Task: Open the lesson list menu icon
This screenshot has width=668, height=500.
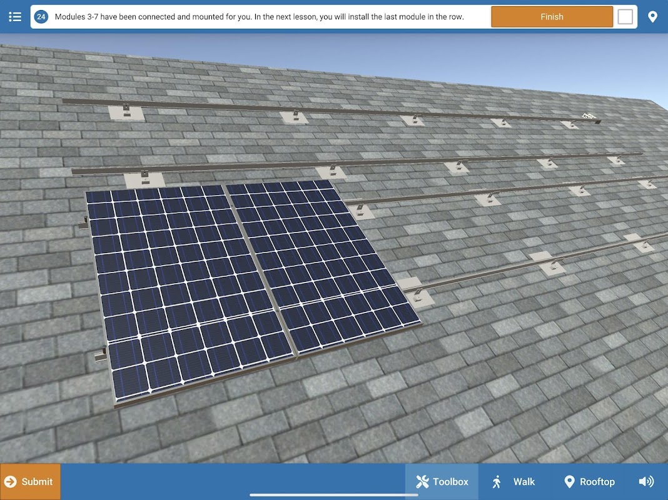Action: pyautogui.click(x=15, y=17)
